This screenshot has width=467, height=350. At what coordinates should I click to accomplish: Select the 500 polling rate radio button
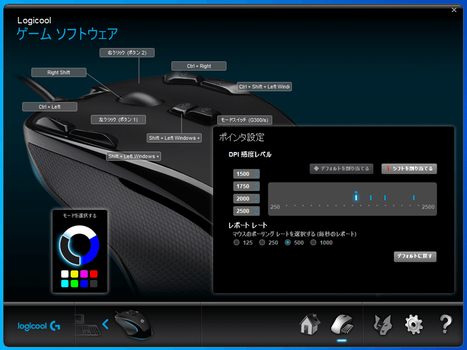[x=288, y=242]
